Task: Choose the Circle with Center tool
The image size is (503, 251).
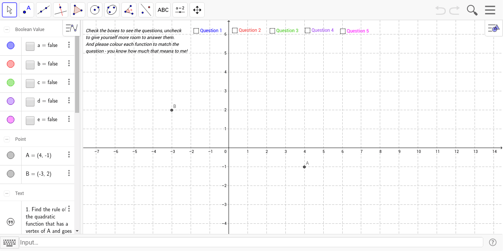Action: click(x=95, y=10)
